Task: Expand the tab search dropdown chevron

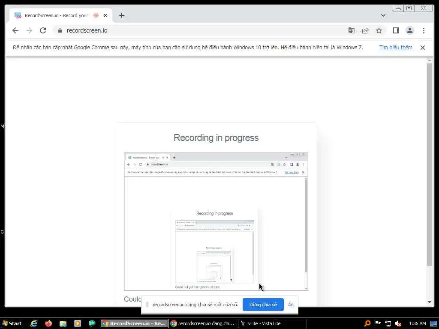Action: pyautogui.click(x=383, y=15)
